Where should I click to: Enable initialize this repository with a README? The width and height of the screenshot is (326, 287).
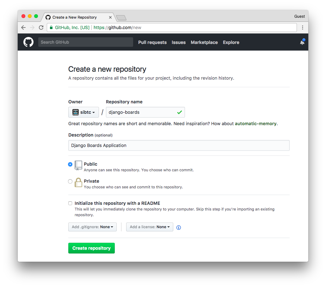[x=70, y=203]
